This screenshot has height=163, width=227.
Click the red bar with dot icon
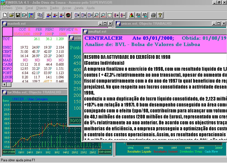point(62,15)
